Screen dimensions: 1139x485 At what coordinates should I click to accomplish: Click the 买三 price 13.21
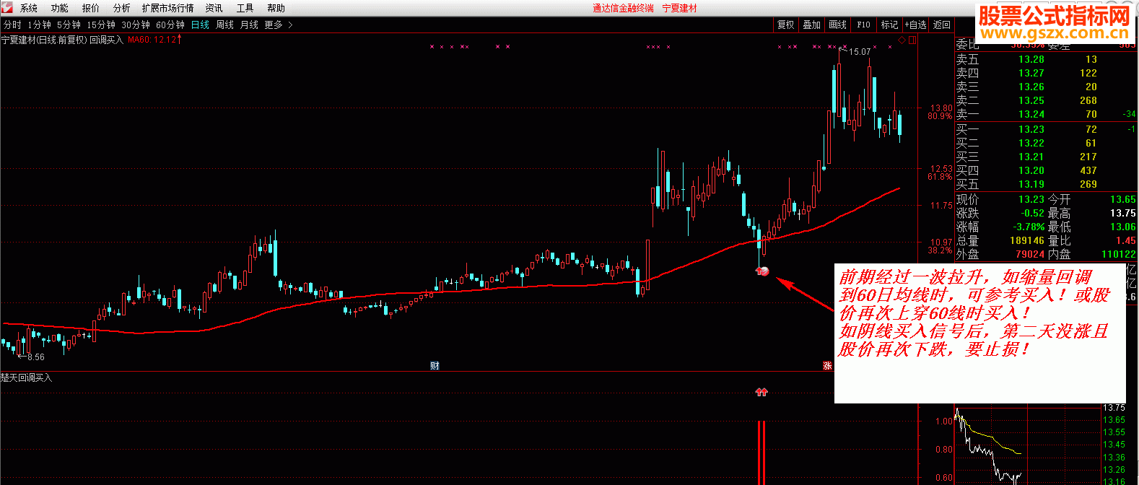1031,157
